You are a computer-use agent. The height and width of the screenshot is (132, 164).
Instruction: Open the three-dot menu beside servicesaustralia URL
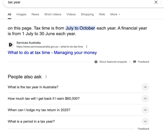pos(87,47)
